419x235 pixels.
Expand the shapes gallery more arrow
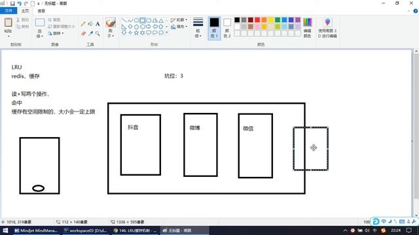167,33
